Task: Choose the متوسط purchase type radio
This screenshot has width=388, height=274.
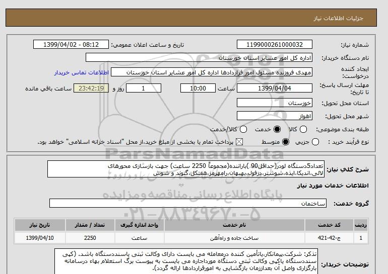Action: click(x=286, y=142)
